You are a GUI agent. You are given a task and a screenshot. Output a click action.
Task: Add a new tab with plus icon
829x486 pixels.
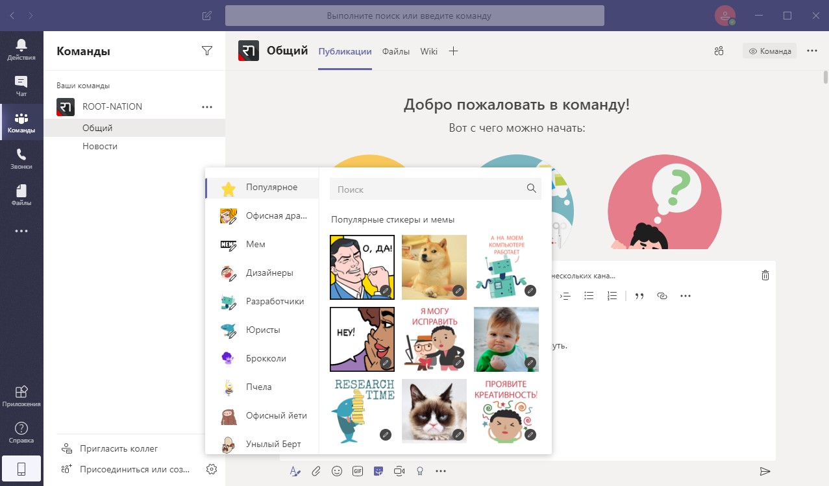(454, 51)
